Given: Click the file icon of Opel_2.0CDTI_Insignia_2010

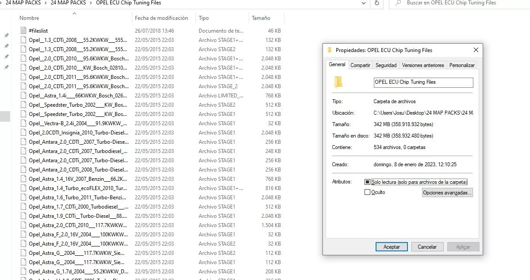Looking at the screenshot, I should [23, 133].
